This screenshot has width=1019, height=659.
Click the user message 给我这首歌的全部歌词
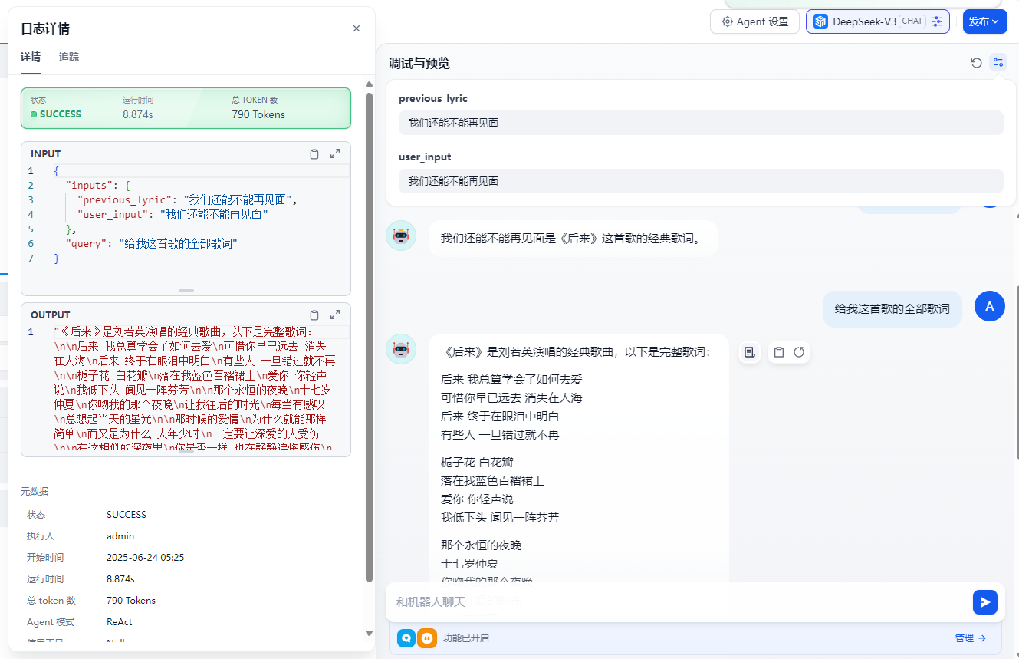coord(892,309)
